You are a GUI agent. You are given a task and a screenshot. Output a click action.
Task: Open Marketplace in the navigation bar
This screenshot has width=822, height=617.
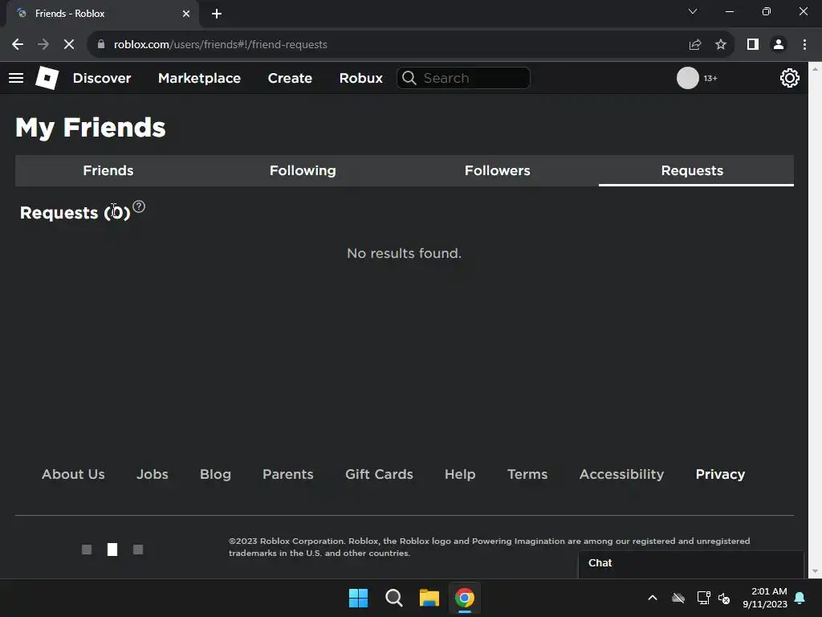199,78
